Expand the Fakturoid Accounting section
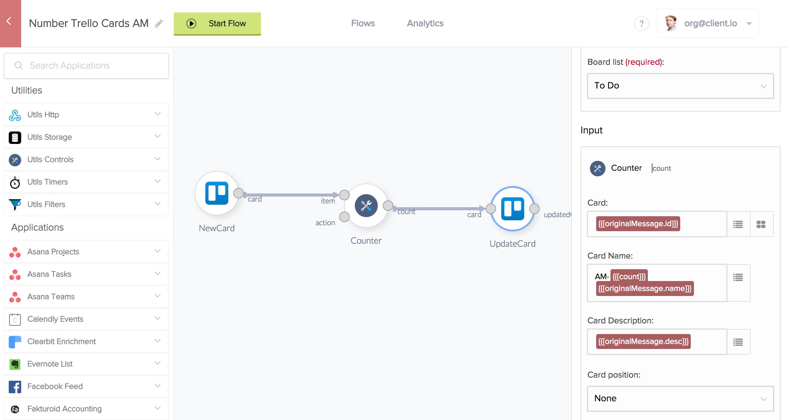 (x=158, y=408)
